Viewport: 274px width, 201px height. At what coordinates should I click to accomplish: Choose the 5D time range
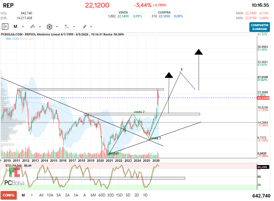[128, 195]
